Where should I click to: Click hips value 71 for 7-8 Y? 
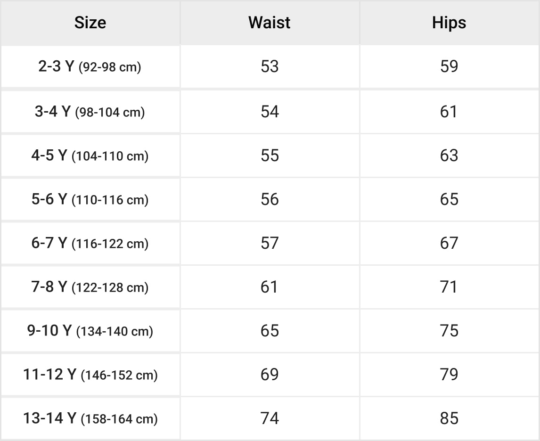[x=449, y=287]
